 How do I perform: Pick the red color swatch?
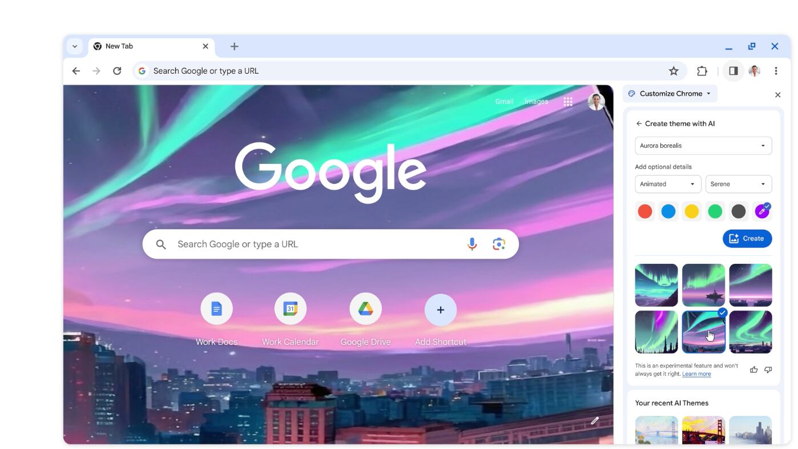[645, 211]
